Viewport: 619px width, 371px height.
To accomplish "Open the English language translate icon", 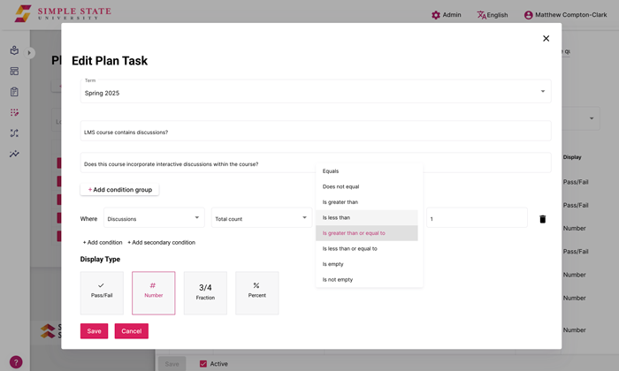I will click(482, 15).
